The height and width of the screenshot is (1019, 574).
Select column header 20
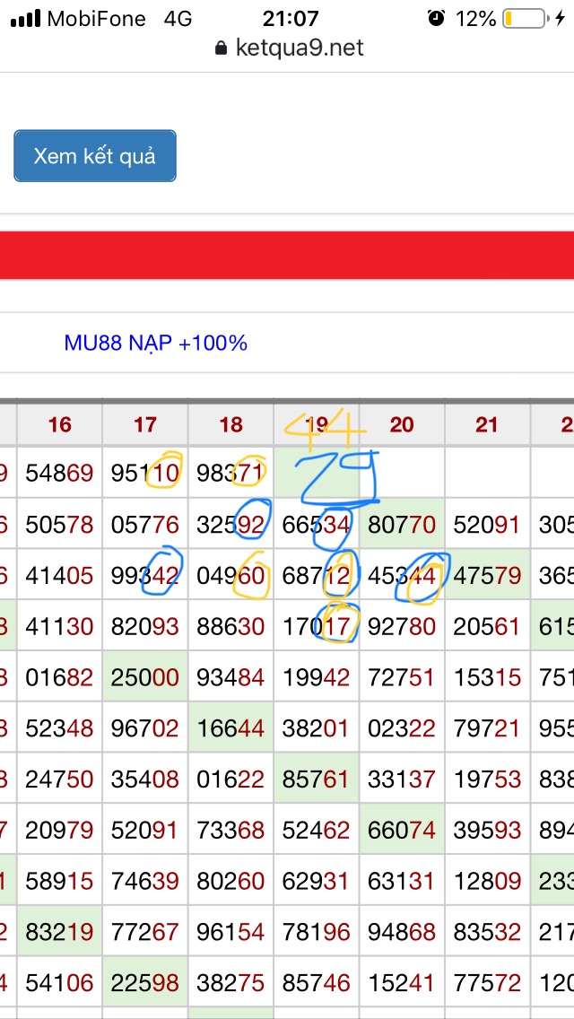click(402, 424)
